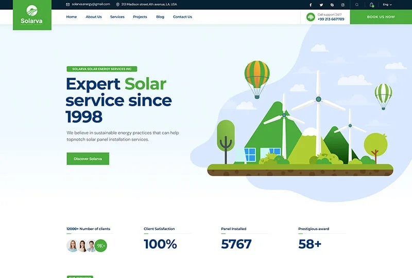Screen dimensions: 412x278
Task: Open the Twitter social icon
Action: point(321,5)
